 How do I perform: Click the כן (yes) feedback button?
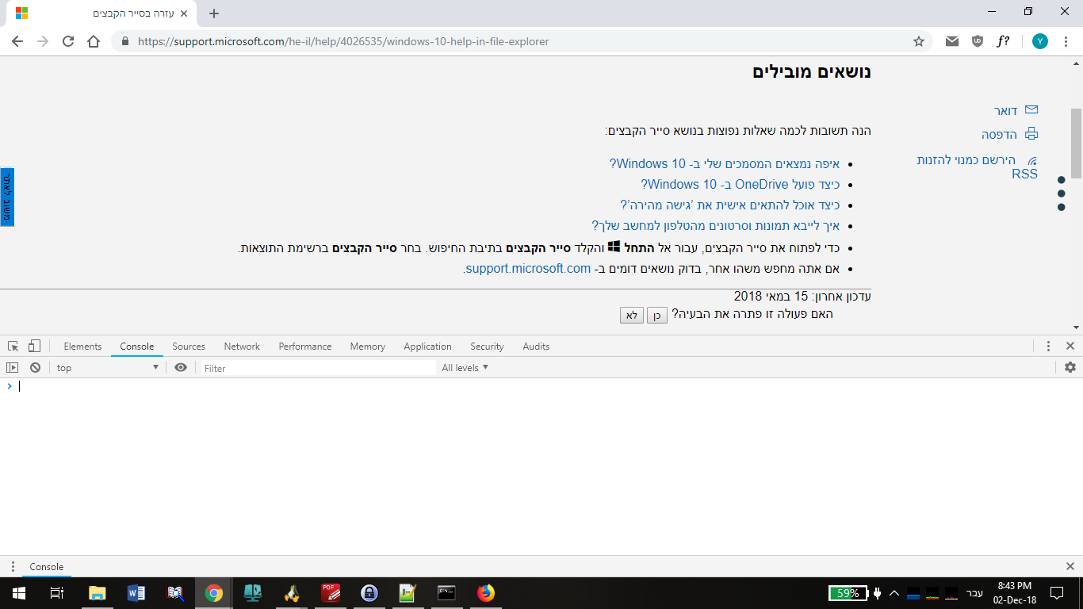tap(656, 316)
